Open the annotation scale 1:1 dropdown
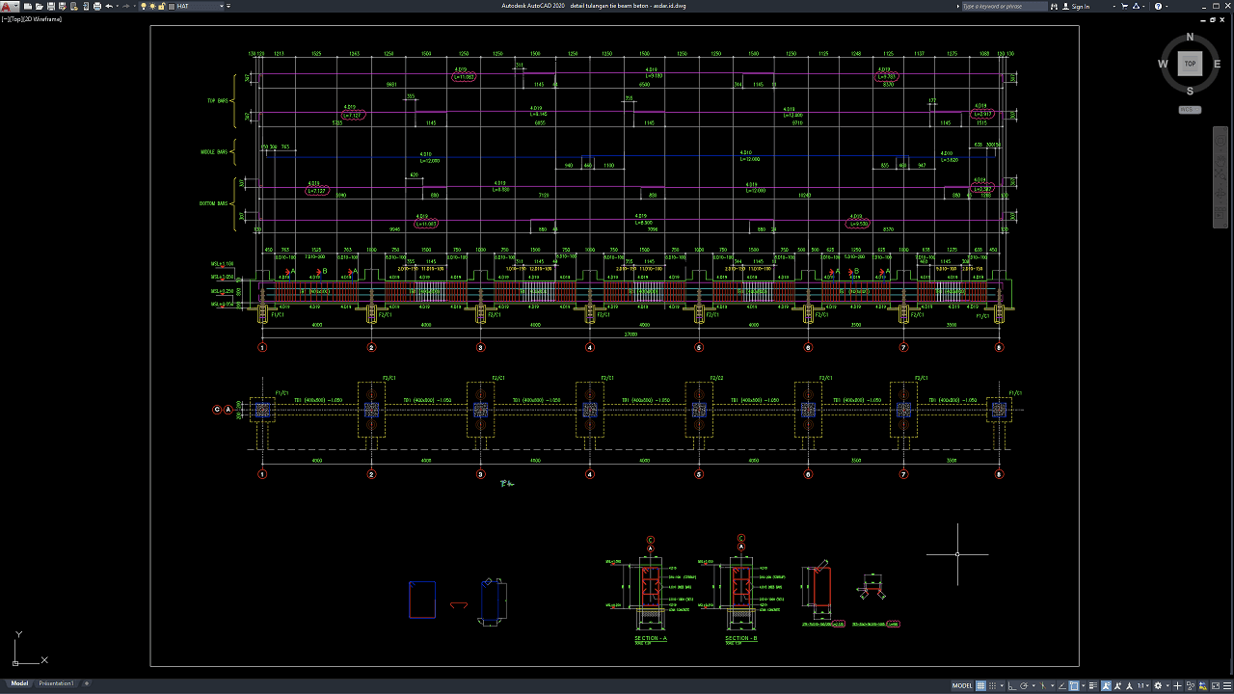The width and height of the screenshot is (1234, 694). click(1143, 685)
